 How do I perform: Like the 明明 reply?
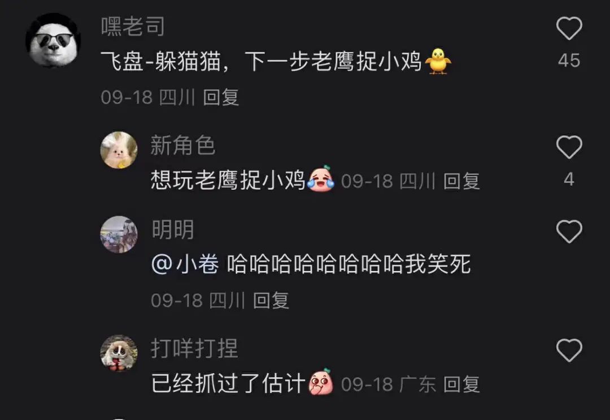569,231
